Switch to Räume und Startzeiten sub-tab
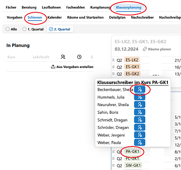The width and height of the screenshot is (181, 170). pos(86,17)
